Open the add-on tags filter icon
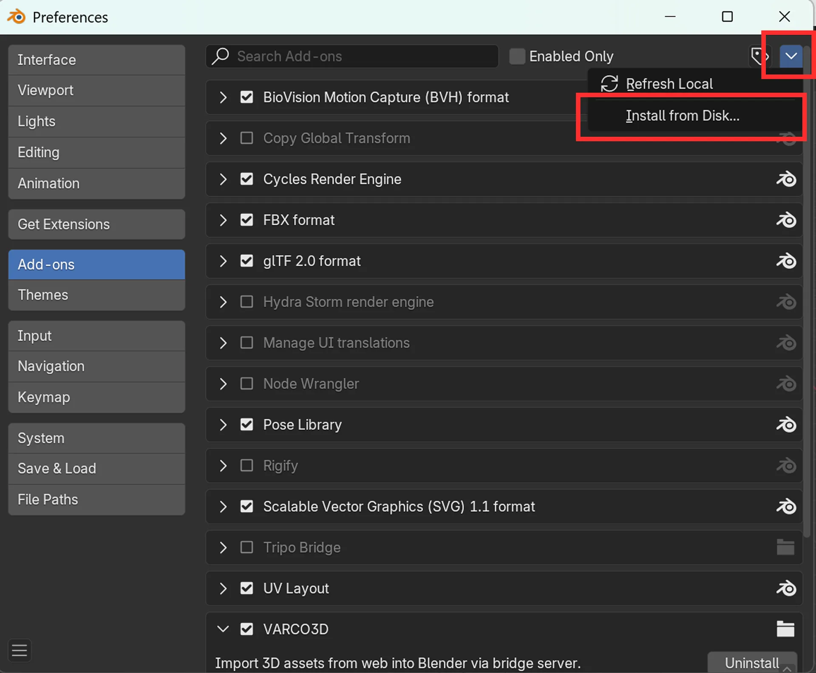The image size is (816, 673). click(x=759, y=56)
